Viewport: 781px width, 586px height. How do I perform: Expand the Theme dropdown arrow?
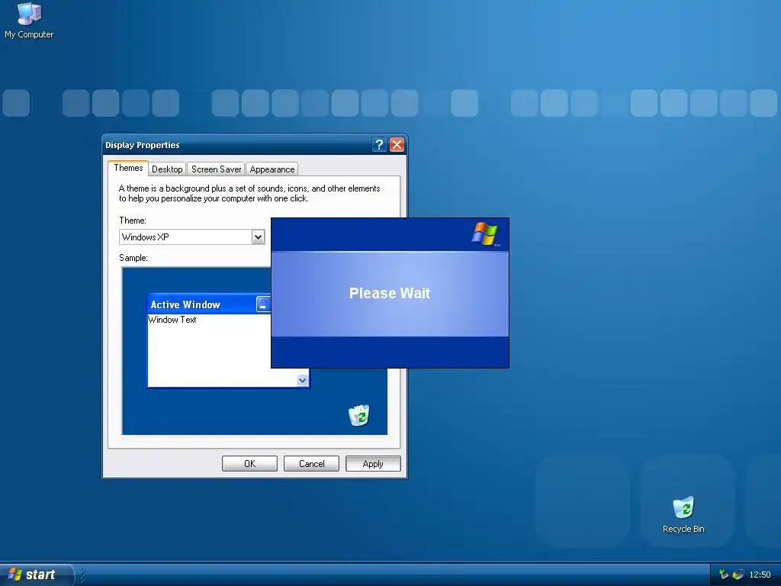pyautogui.click(x=258, y=237)
